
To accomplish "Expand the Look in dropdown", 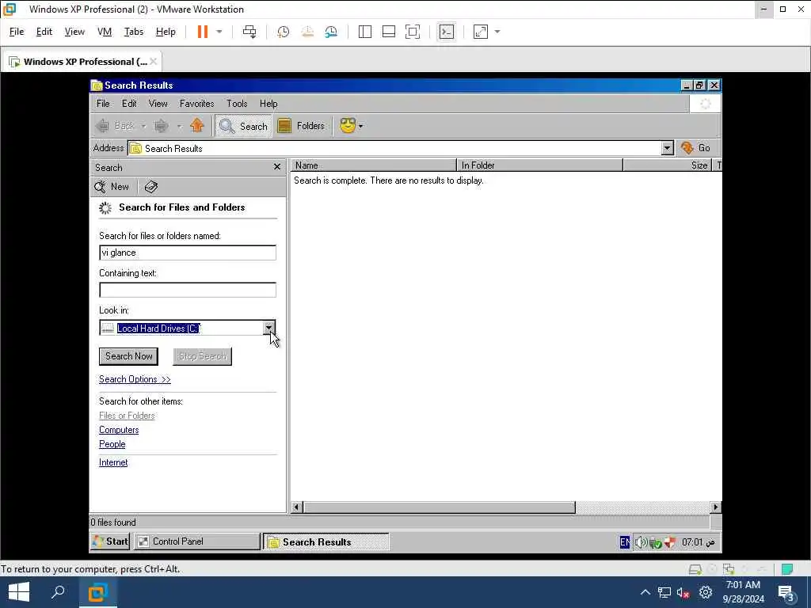I will (268, 328).
